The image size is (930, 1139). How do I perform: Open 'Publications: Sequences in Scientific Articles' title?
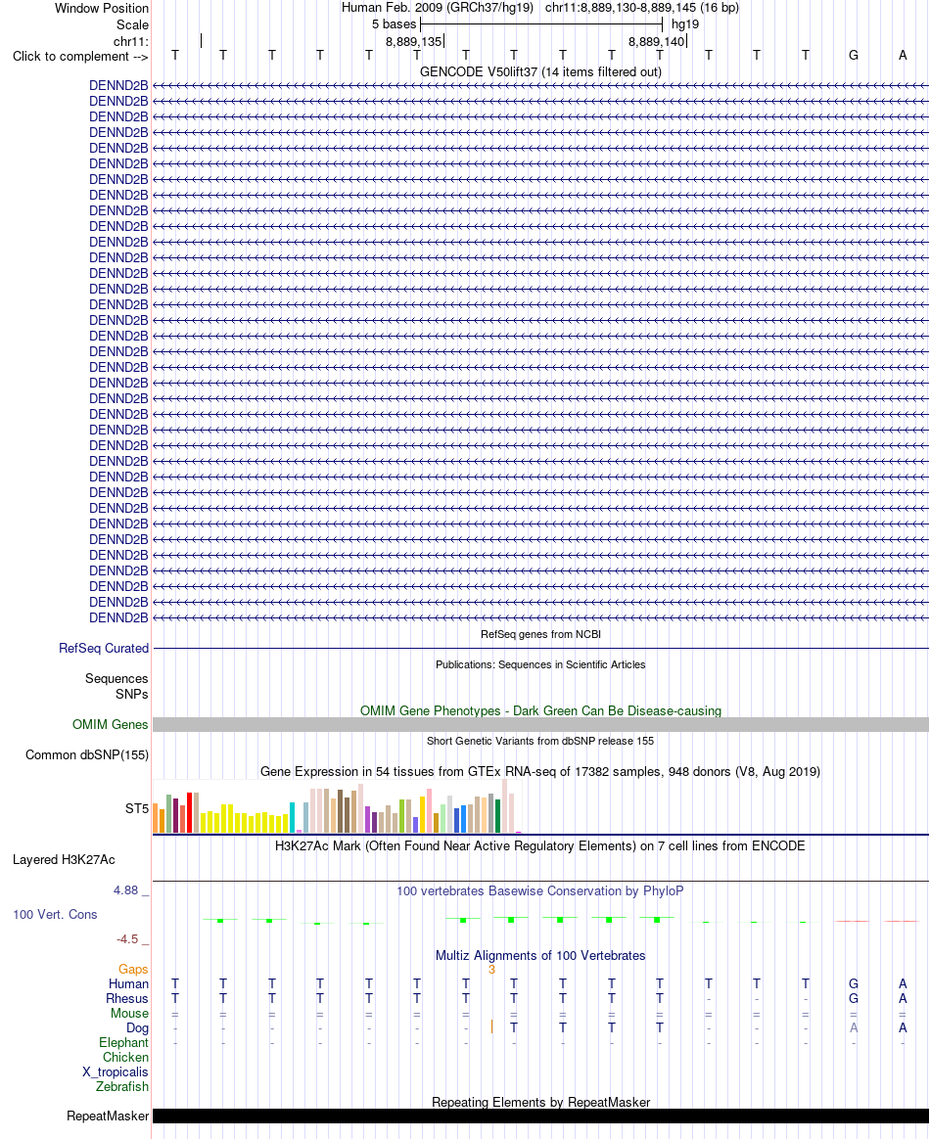click(x=540, y=664)
